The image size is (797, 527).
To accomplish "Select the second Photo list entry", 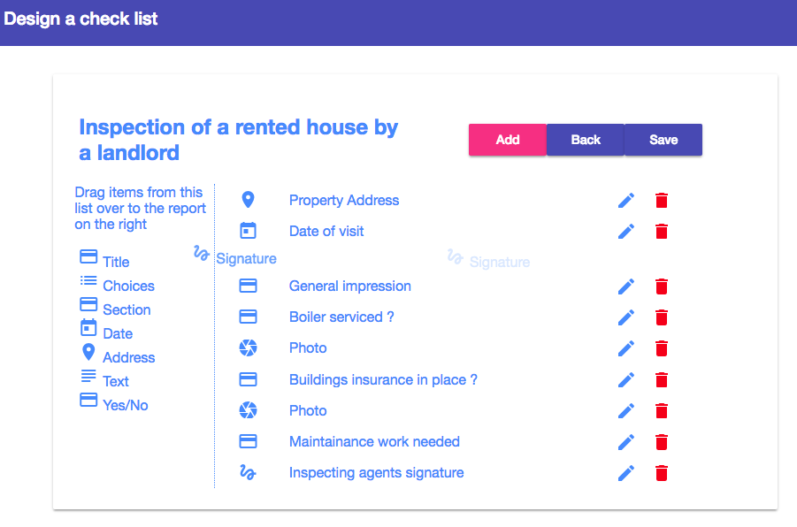I will tap(308, 410).
